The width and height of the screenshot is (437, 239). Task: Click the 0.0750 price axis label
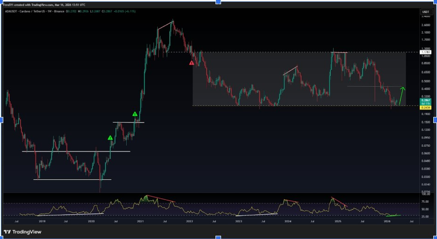pos(426,145)
